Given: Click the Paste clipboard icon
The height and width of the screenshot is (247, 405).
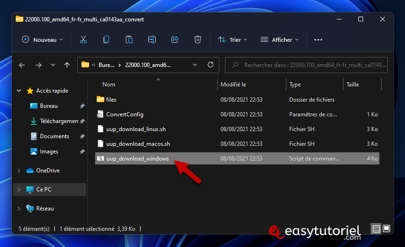Looking at the screenshot, I should [x=129, y=40].
